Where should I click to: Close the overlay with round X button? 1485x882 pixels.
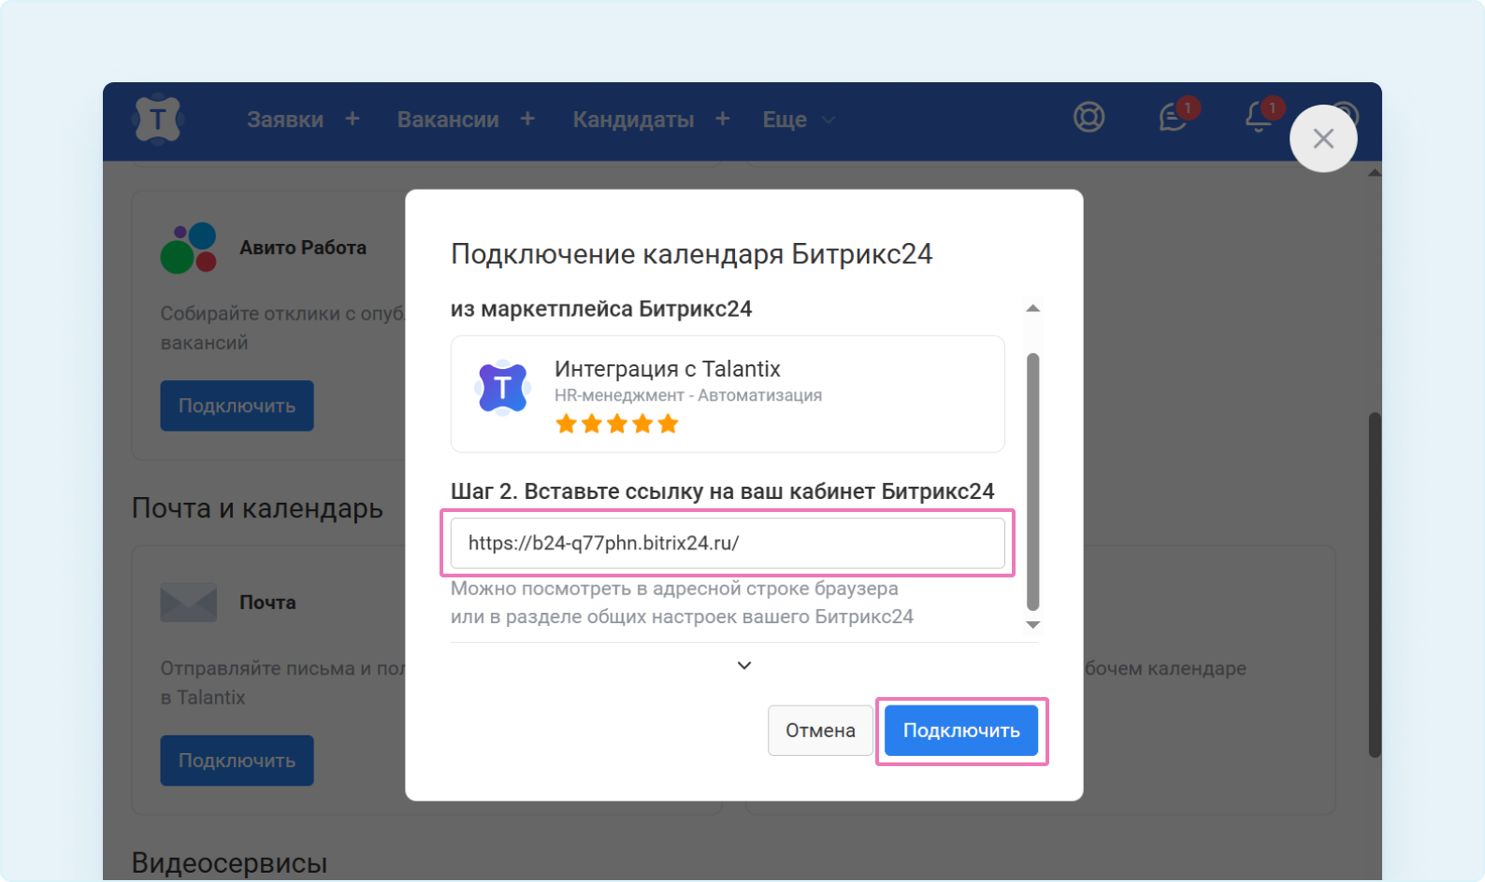coord(1323,138)
